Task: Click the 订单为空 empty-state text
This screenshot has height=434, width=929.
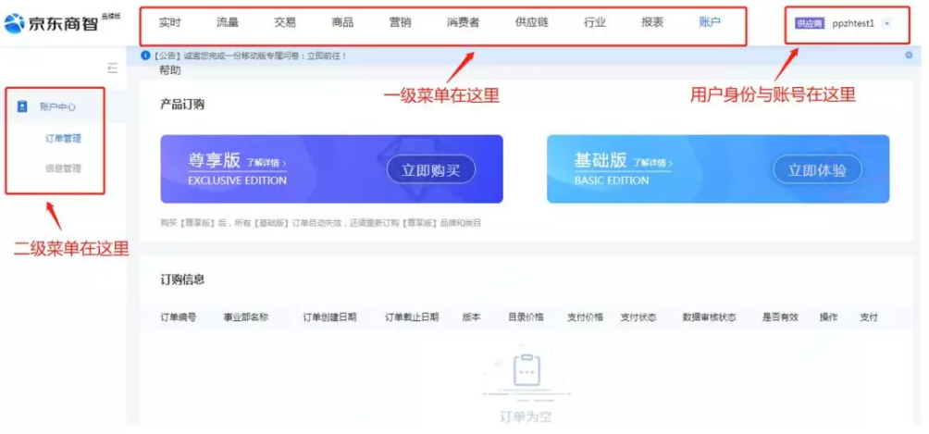Action: [526, 416]
